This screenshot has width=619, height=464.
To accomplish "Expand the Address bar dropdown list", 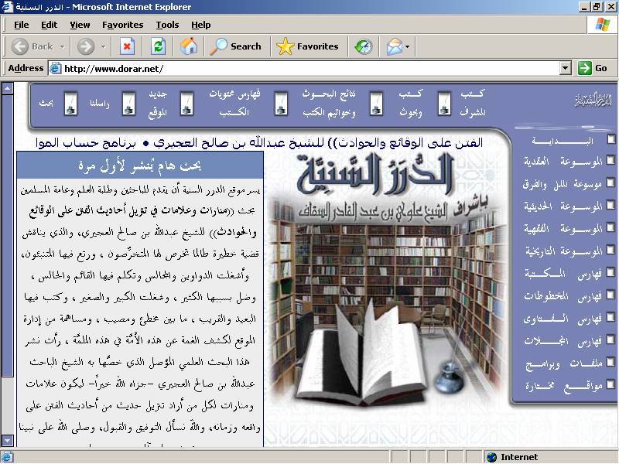I will point(565,68).
